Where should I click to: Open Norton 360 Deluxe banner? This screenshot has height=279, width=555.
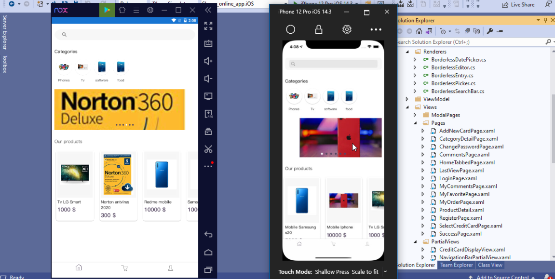coord(120,109)
